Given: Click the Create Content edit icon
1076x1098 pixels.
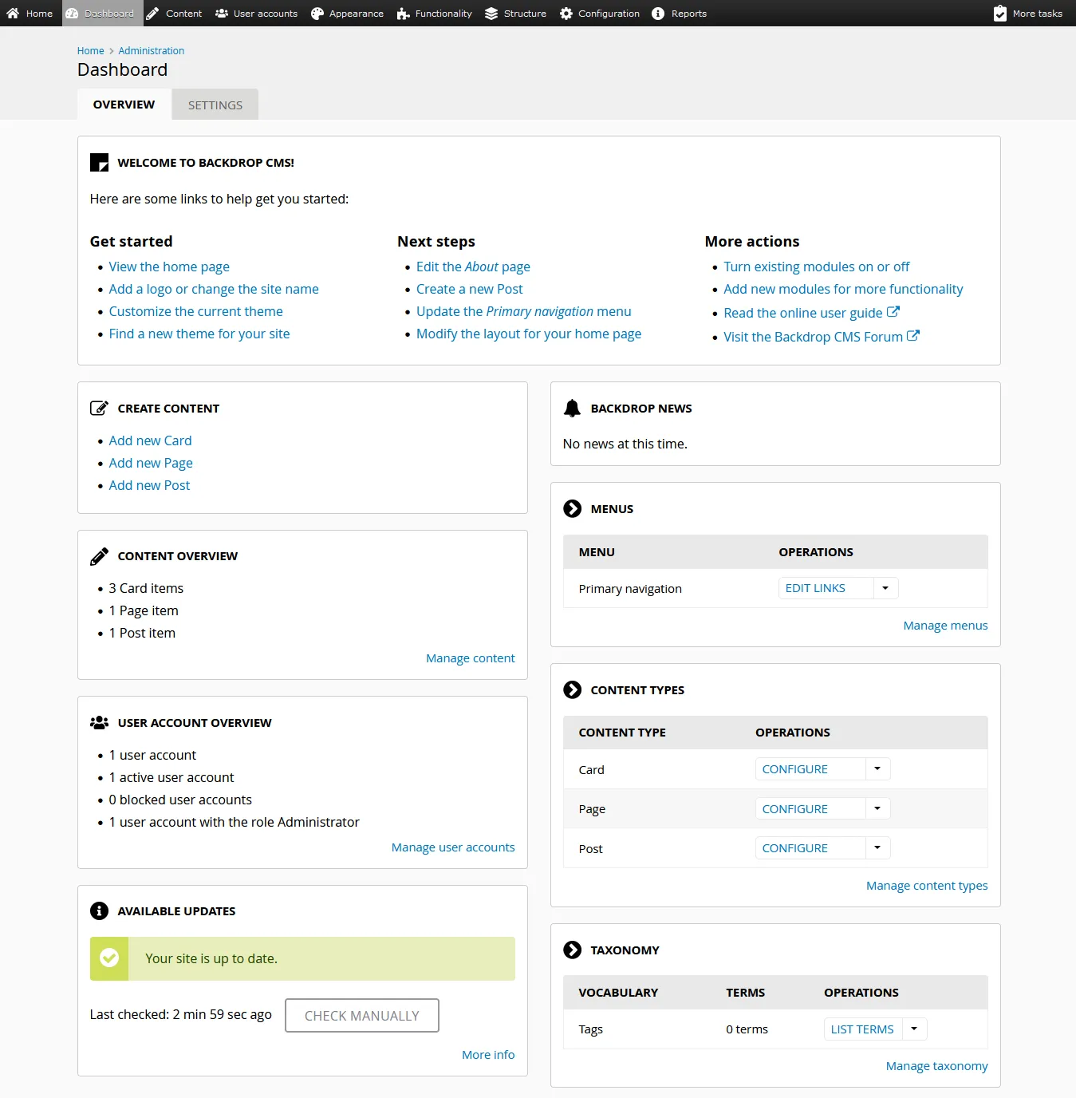Looking at the screenshot, I should click(99, 408).
